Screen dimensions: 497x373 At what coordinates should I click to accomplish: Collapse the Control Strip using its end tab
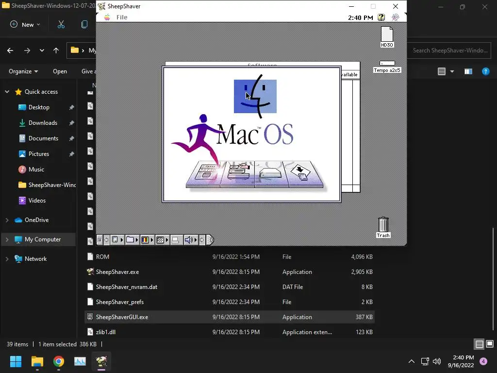pyautogui.click(x=210, y=240)
